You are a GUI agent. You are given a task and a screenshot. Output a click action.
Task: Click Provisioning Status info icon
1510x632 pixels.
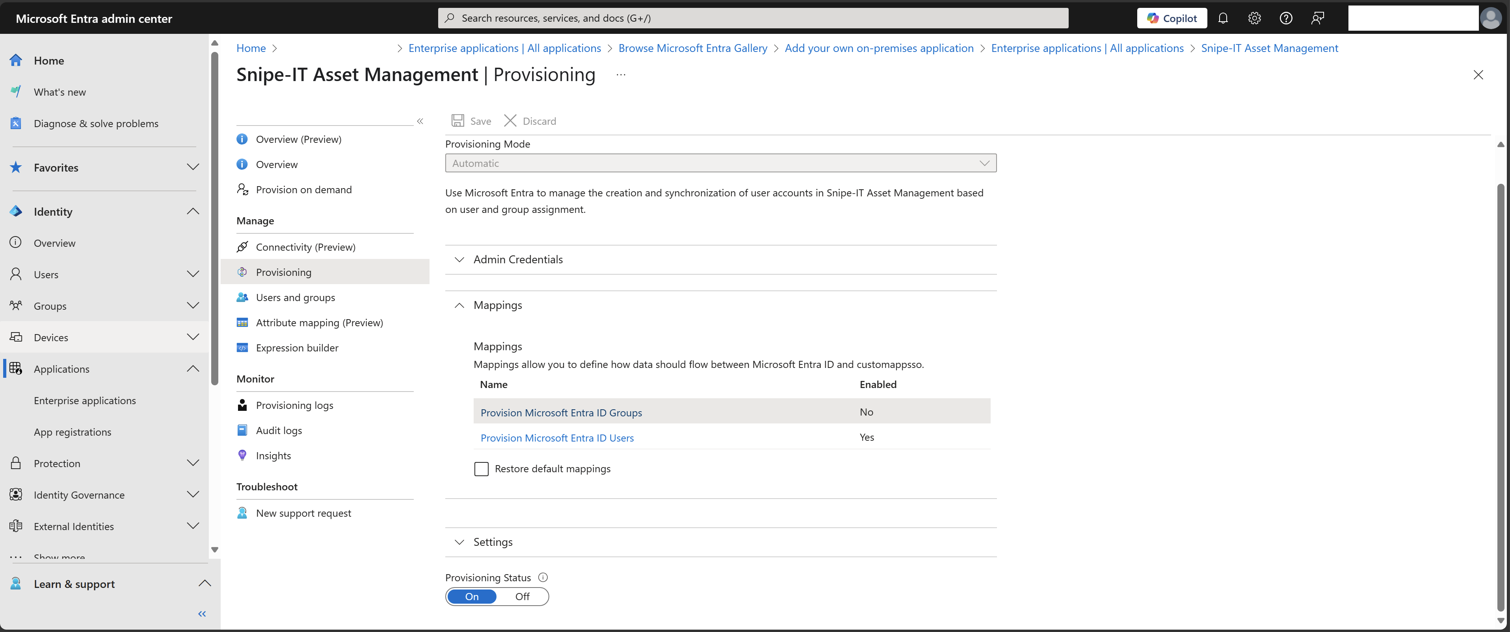point(543,577)
